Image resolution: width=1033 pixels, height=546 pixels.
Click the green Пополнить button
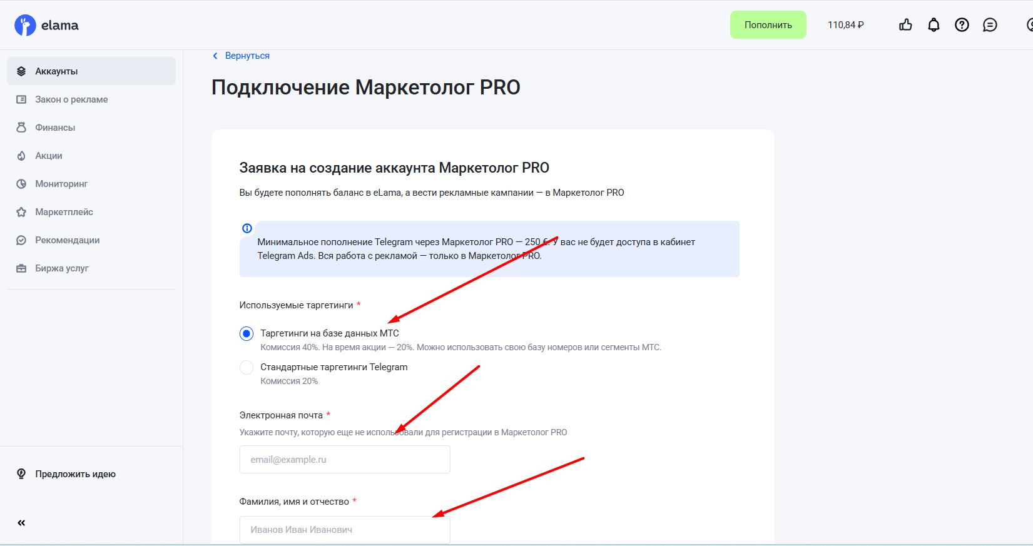(768, 25)
